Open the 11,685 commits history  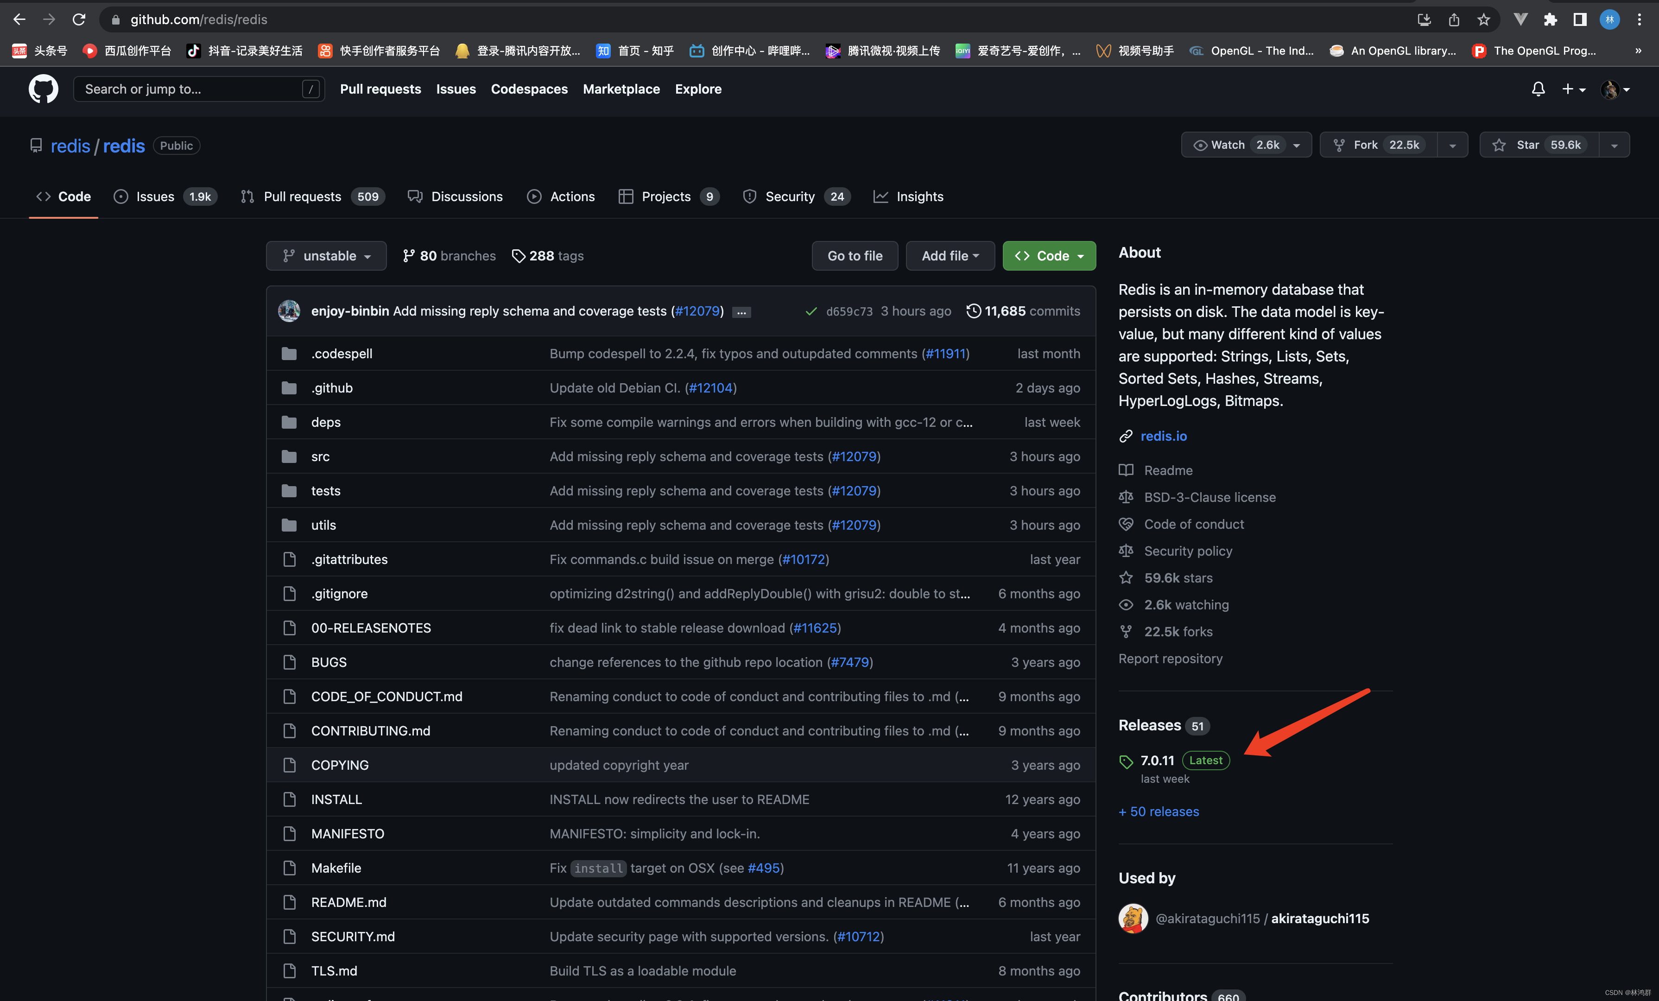1023,311
